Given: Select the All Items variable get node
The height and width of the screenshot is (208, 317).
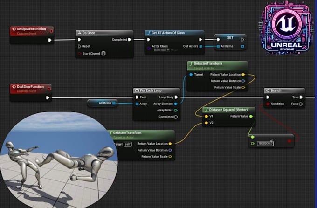Looking at the screenshot, I should point(103,103).
